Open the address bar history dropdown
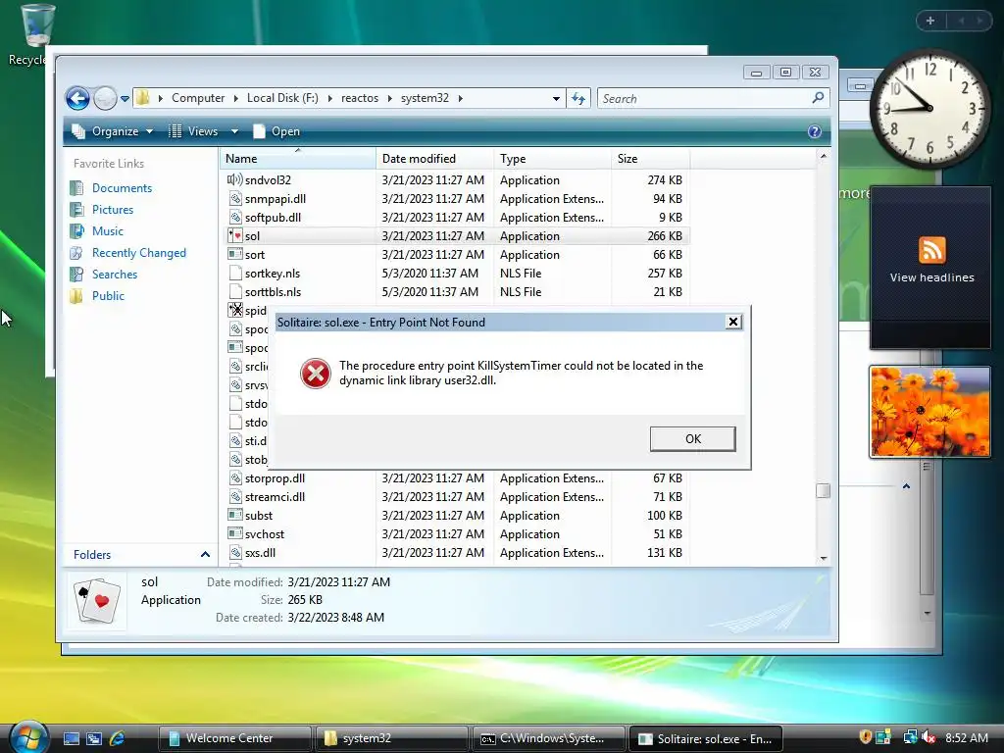This screenshot has width=1004, height=753. pyautogui.click(x=556, y=99)
